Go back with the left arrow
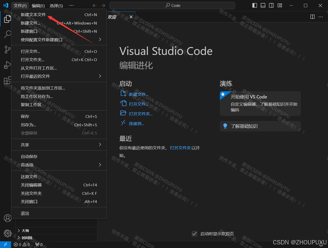Screen dimensions: 328x248 tap(95, 5)
